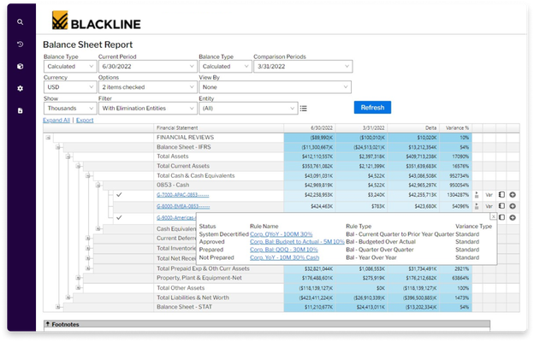Click the Variance % column header
Screen dimensions: 534x342
pos(457,128)
